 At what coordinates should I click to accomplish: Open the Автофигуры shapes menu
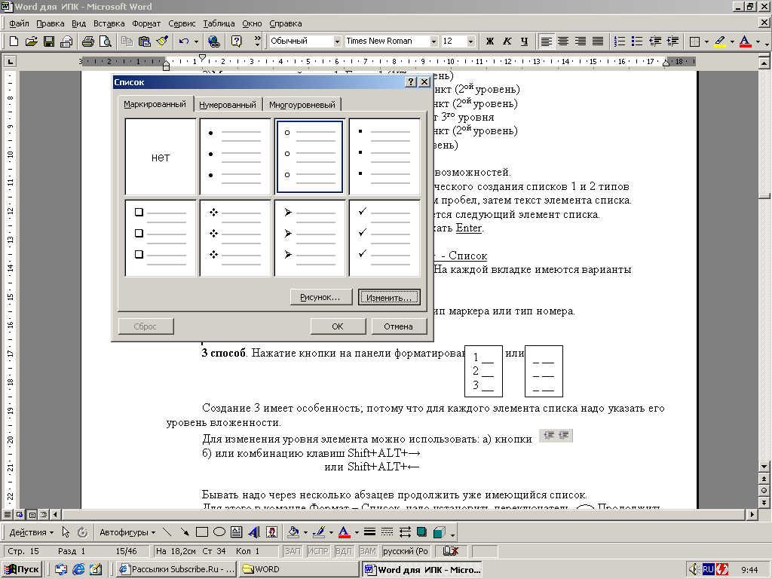127,532
